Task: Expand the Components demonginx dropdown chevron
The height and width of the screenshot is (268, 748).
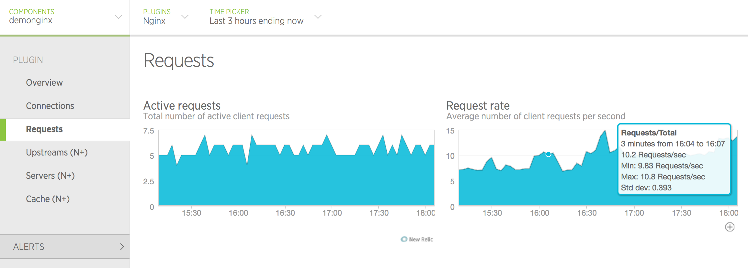Action: 119,17
